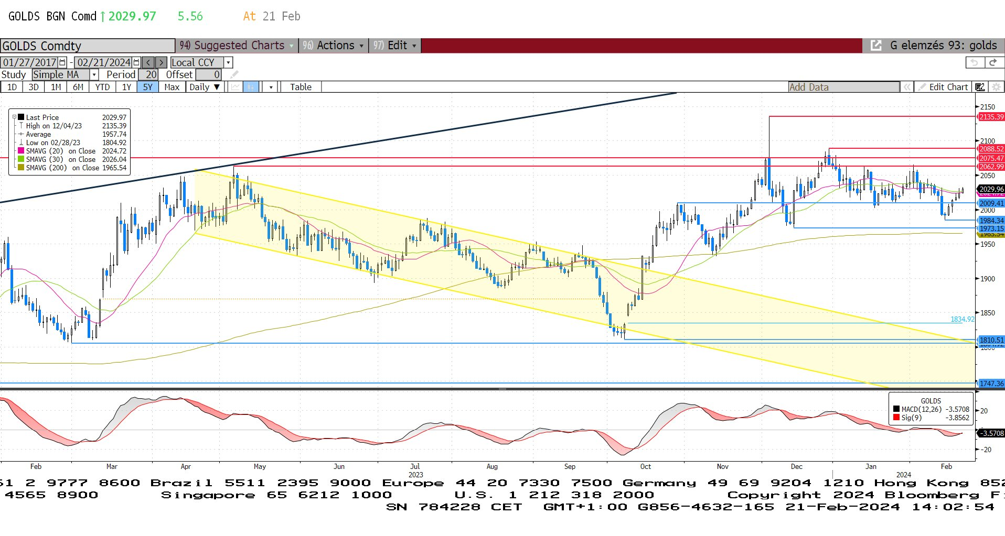
Task: Select the 1M time range tab
Action: tap(56, 87)
